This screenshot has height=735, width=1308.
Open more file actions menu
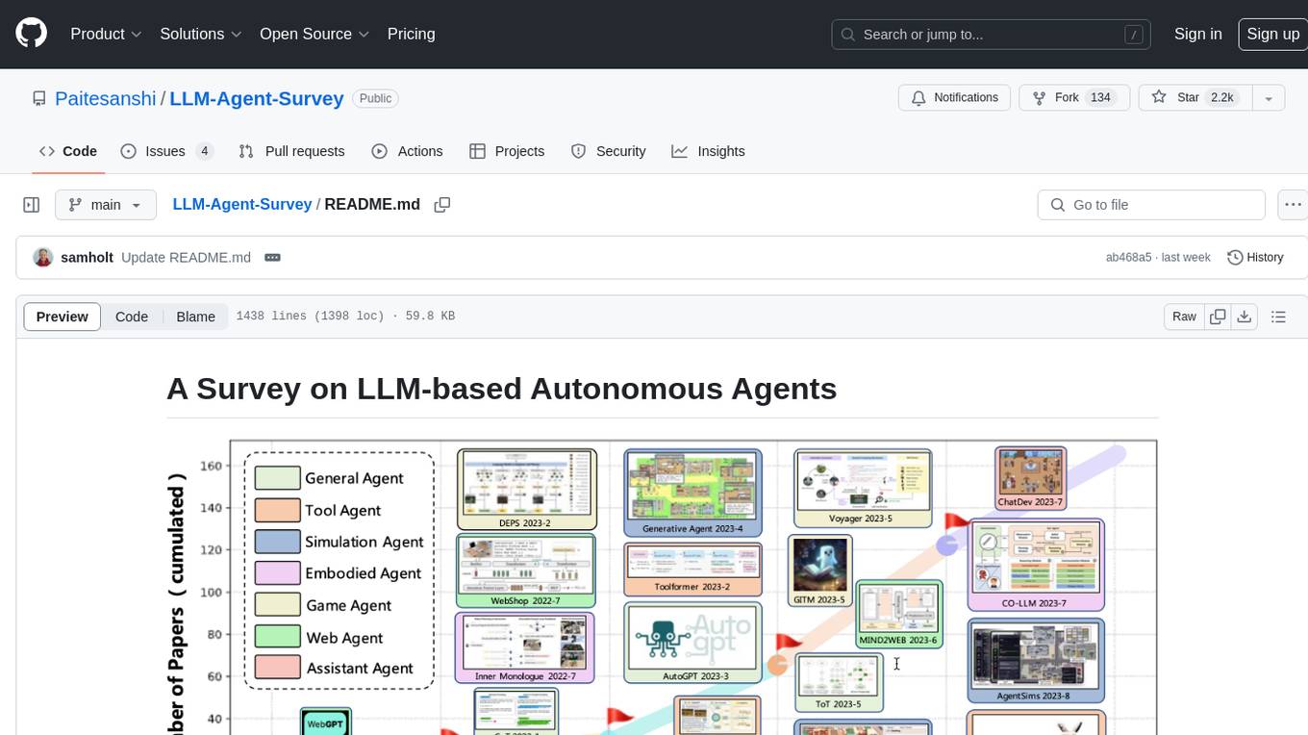[1294, 205]
